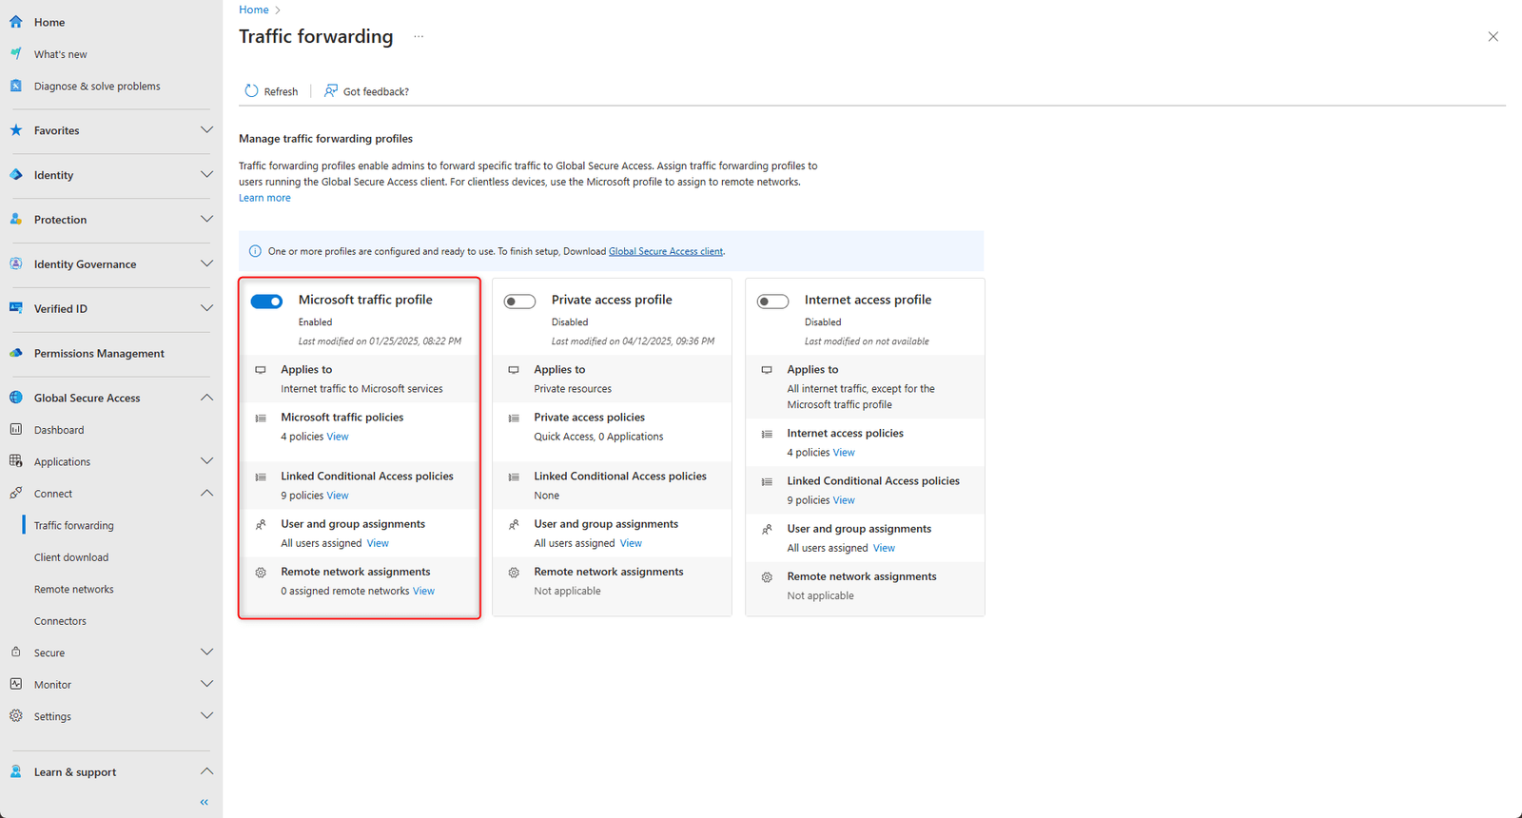Click the Learn more link
The image size is (1522, 818).
pyautogui.click(x=264, y=198)
